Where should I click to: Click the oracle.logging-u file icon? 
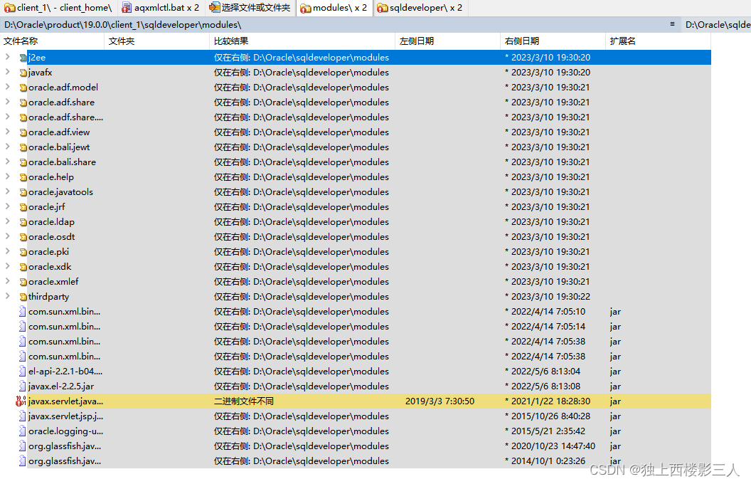pos(23,431)
